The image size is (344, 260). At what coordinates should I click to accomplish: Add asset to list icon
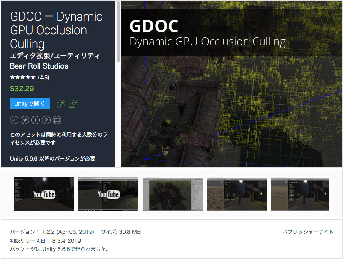click(x=74, y=104)
